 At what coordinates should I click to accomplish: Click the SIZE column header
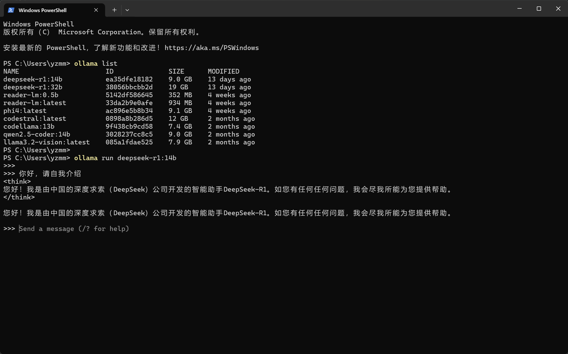point(176,71)
